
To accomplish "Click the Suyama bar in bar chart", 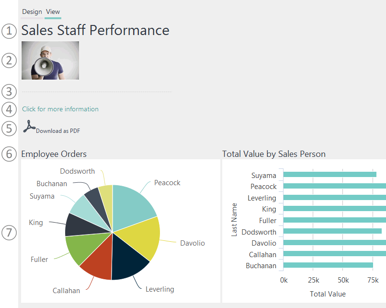I will [329, 175].
